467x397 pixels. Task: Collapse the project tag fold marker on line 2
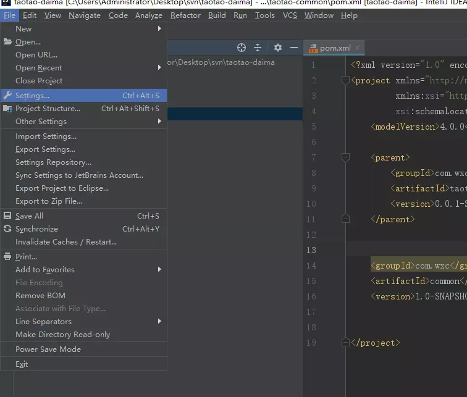coord(345,80)
